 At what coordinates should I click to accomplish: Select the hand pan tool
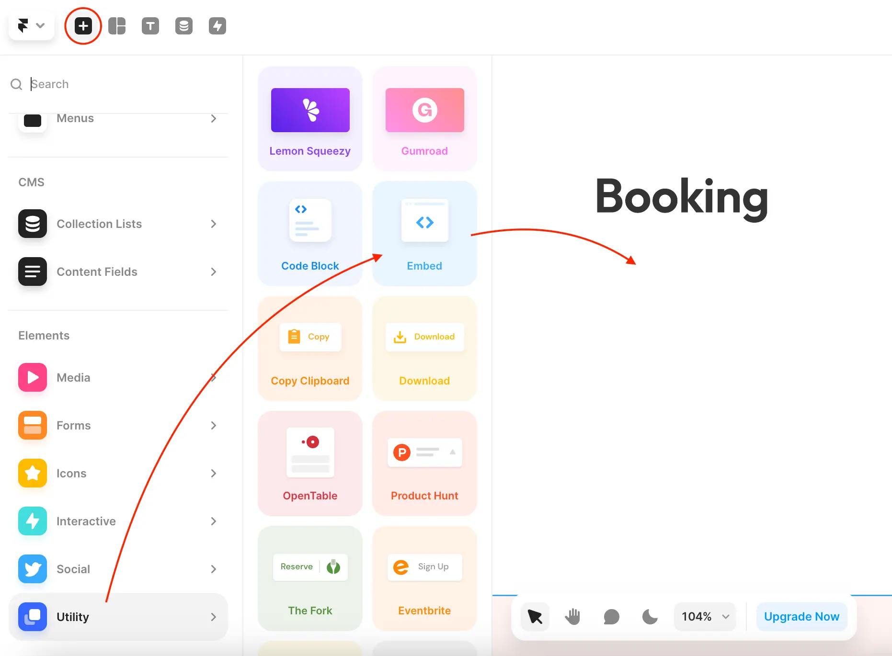click(x=573, y=617)
